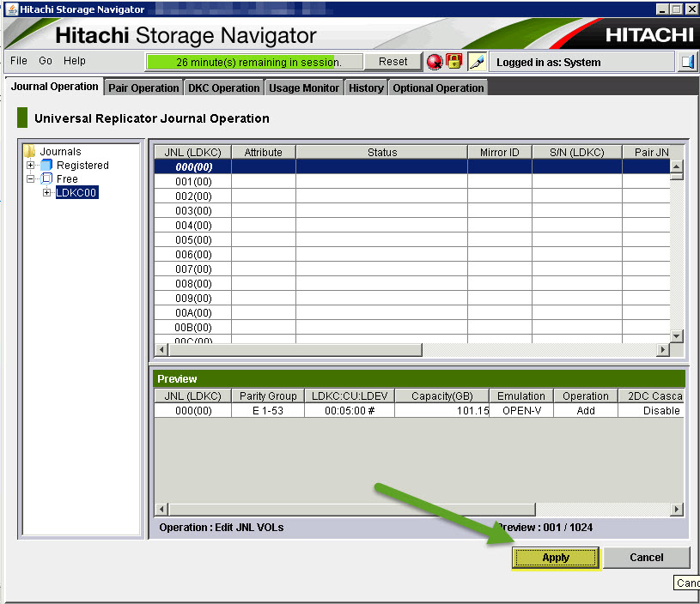The width and height of the screenshot is (700, 604).
Task: Expand the LDKC00 tree node
Action: click(x=46, y=193)
